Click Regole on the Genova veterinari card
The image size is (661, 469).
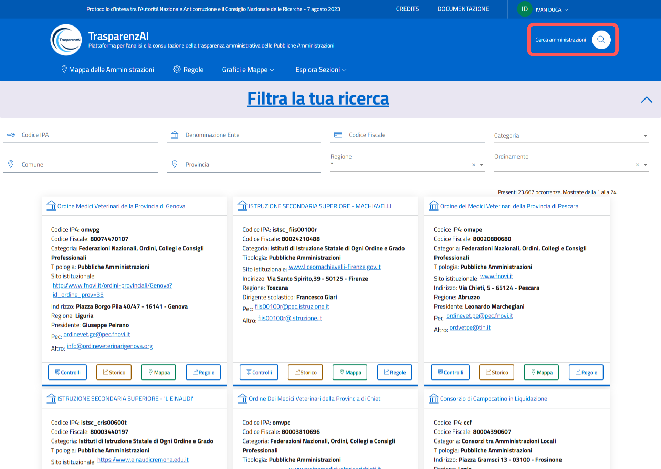[x=203, y=372]
